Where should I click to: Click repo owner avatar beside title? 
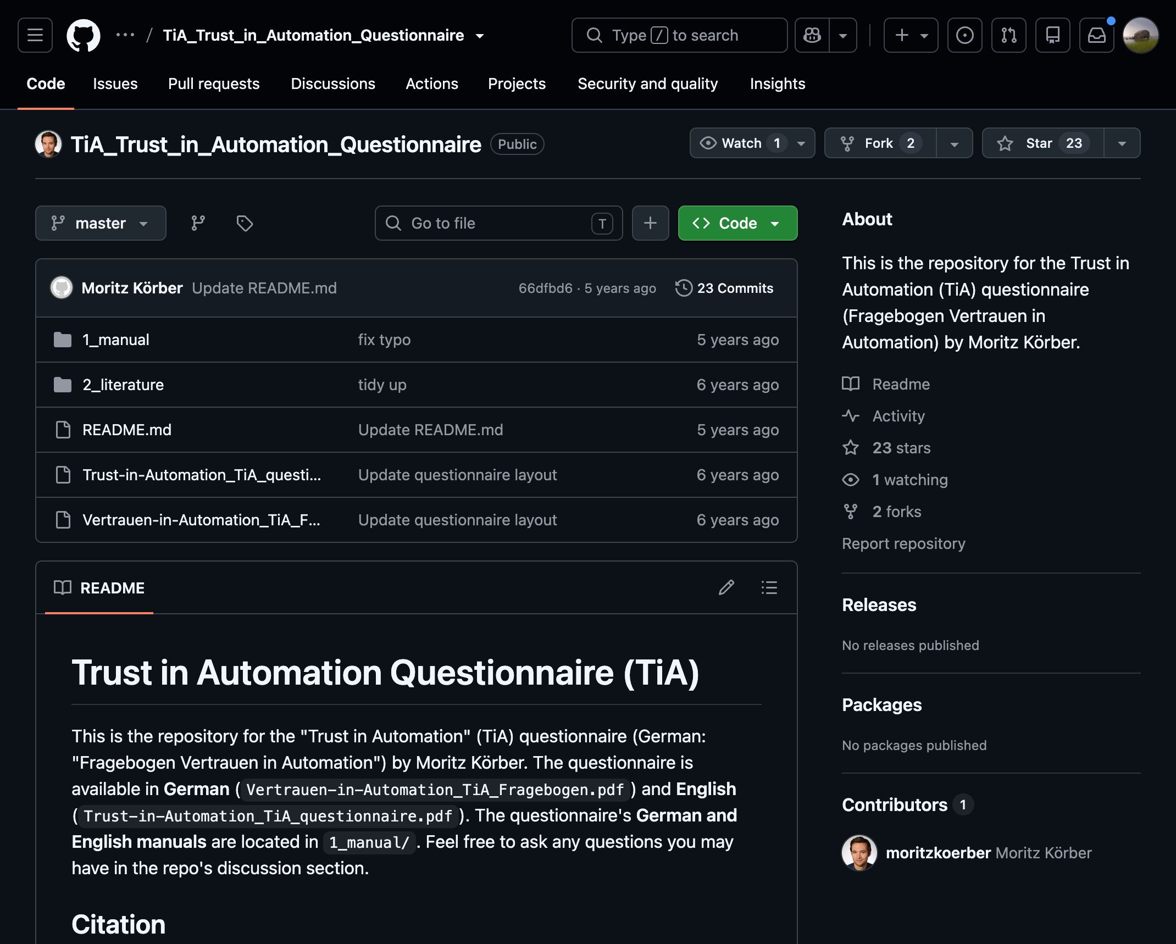pyautogui.click(x=48, y=144)
